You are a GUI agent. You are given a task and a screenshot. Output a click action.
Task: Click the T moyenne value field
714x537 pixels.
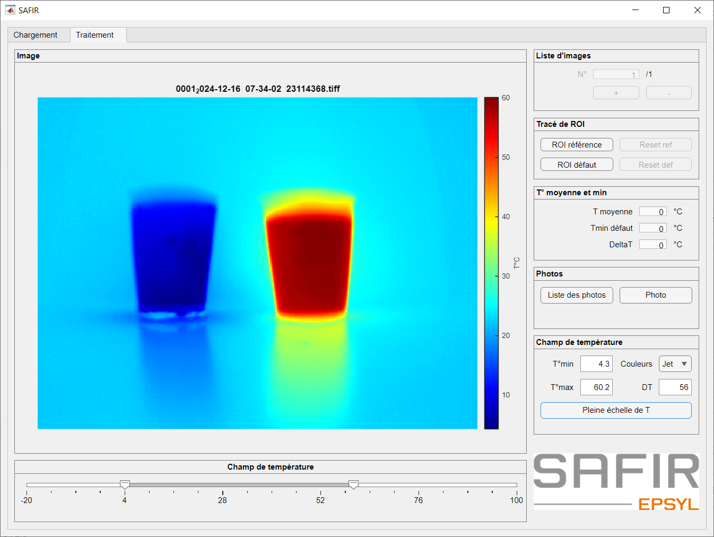652,212
